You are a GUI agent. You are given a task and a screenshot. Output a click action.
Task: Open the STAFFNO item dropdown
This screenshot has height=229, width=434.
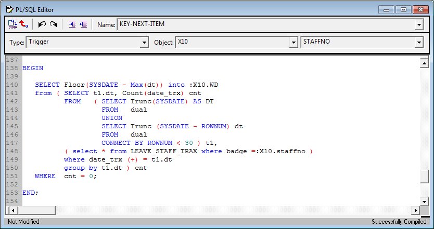[419, 43]
